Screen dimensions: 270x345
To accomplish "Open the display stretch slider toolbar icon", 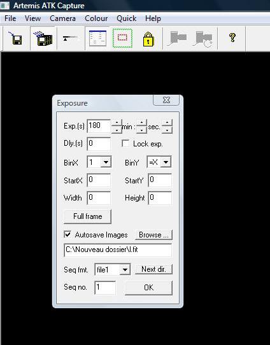I will pos(71,38).
